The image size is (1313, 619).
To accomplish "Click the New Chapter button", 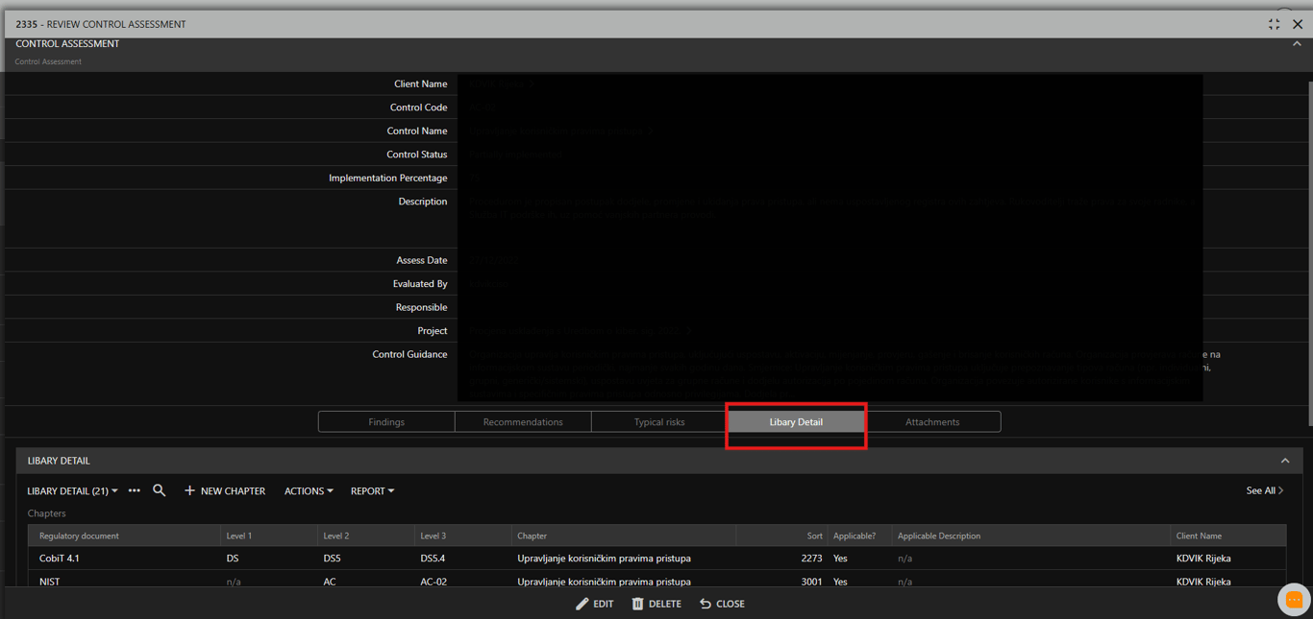I will click(x=225, y=490).
